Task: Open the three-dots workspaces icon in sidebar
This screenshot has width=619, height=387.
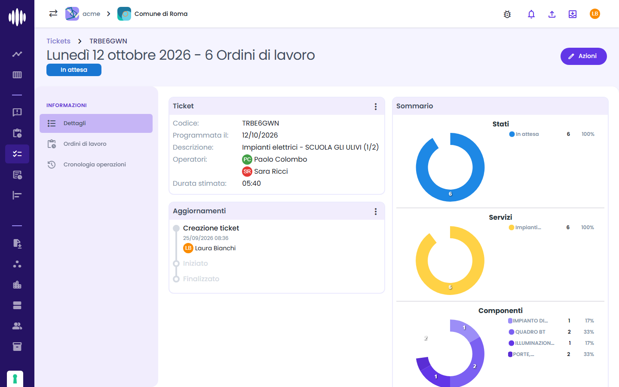Action: [x=17, y=264]
